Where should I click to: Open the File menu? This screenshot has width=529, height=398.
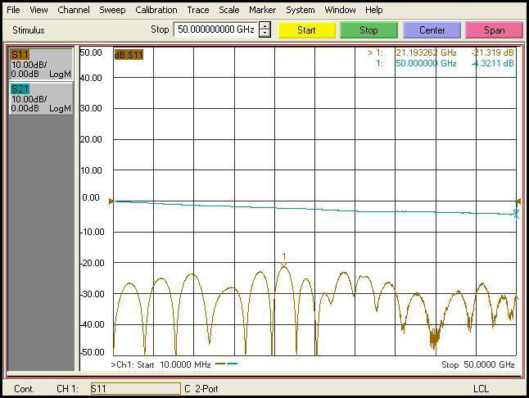13,10
